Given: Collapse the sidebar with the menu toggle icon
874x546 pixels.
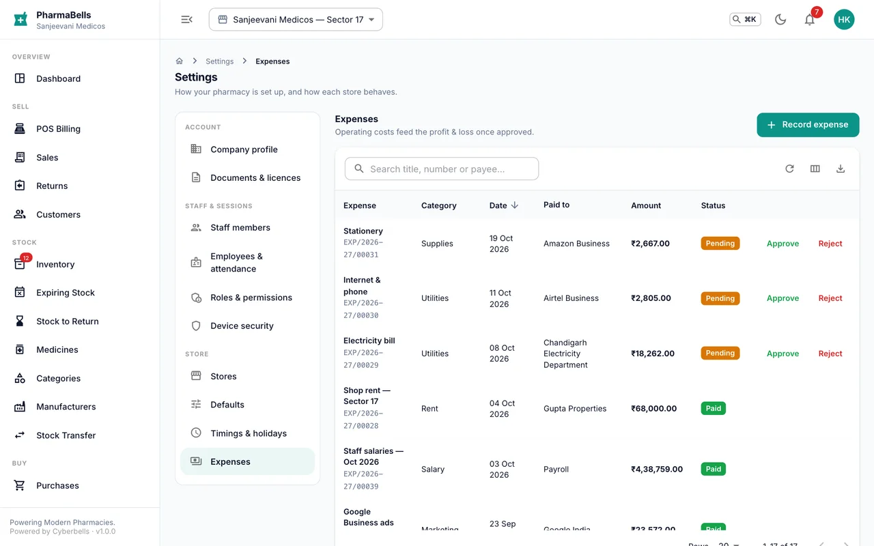Looking at the screenshot, I should click(x=186, y=20).
